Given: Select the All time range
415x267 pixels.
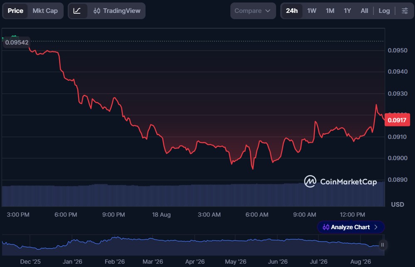Looking at the screenshot, I should [364, 11].
